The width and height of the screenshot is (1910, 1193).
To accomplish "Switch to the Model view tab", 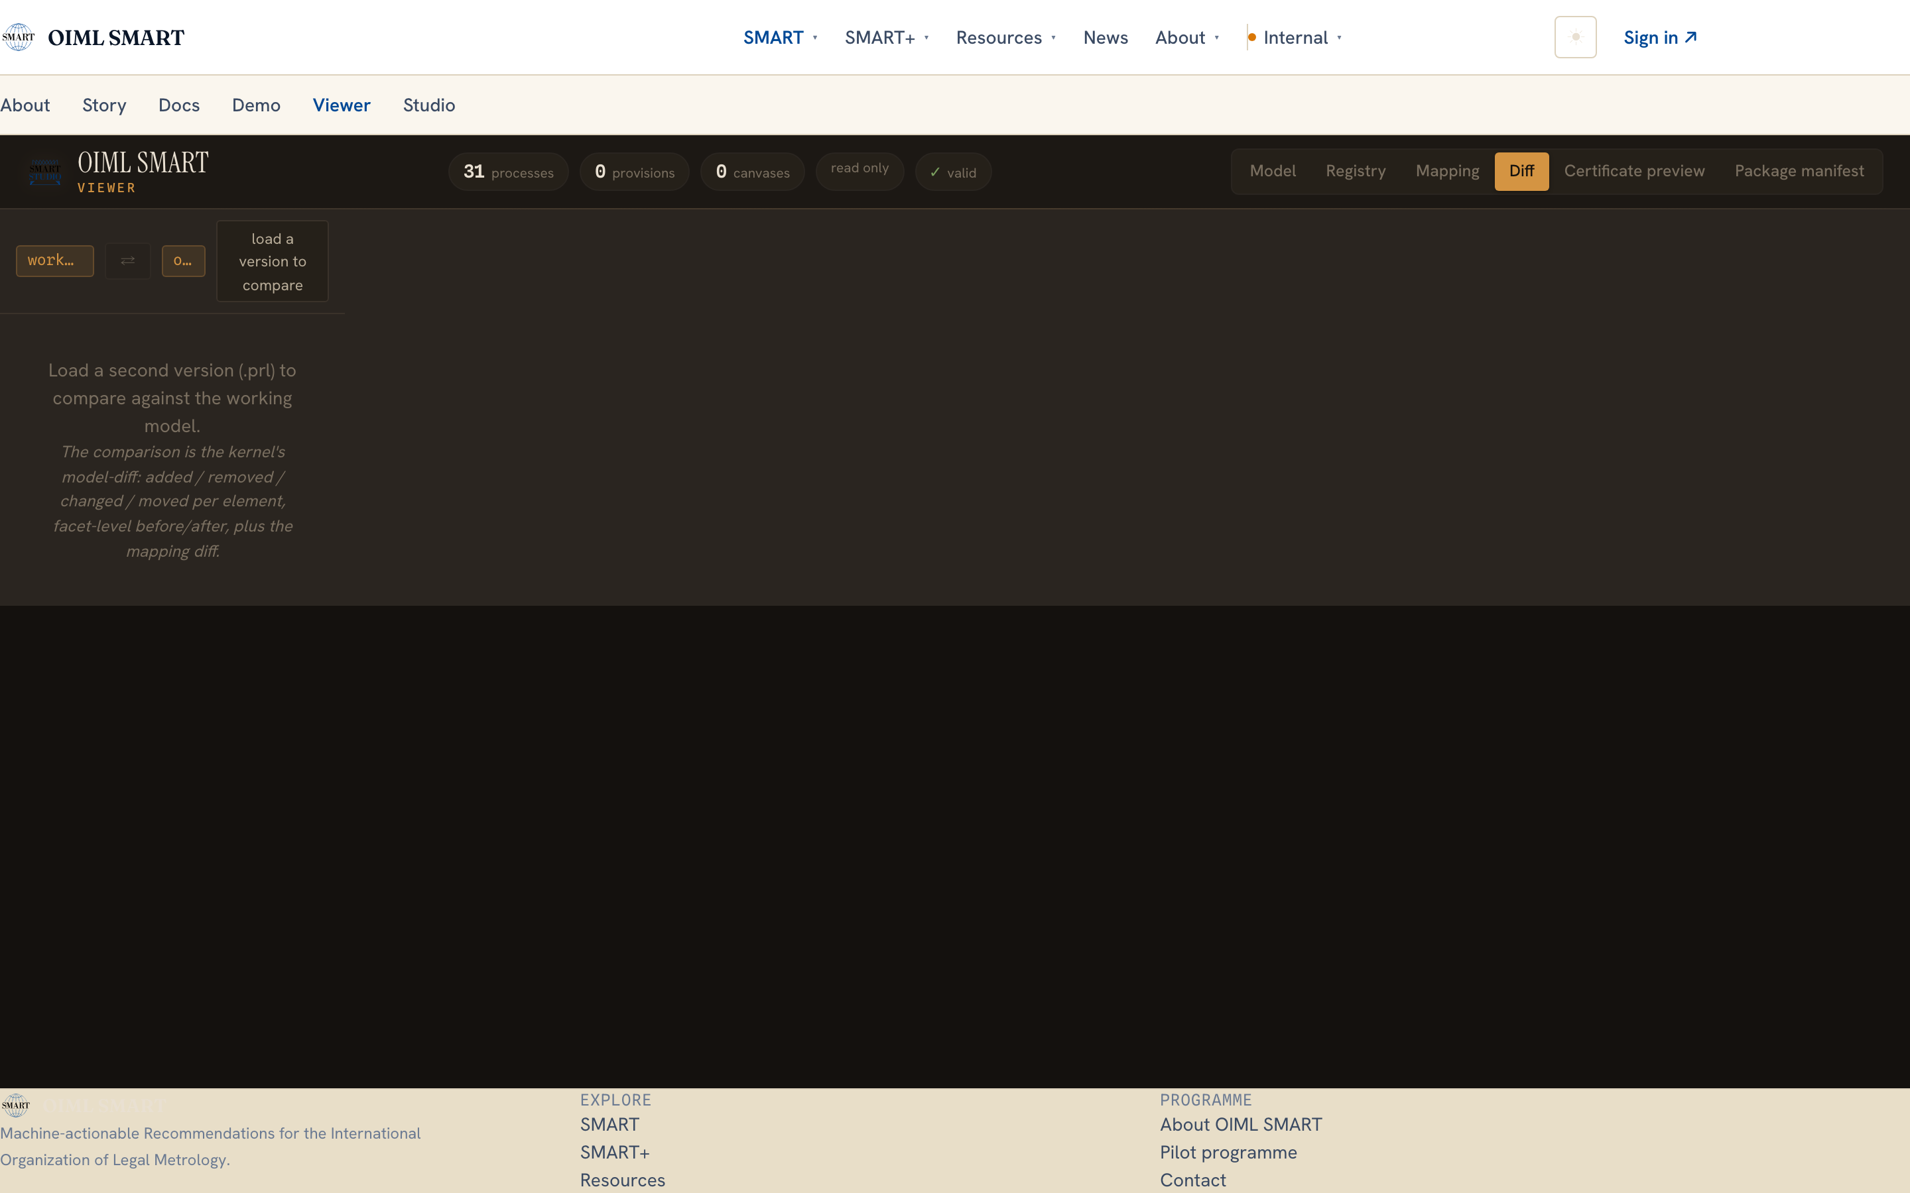I will 1272,171.
